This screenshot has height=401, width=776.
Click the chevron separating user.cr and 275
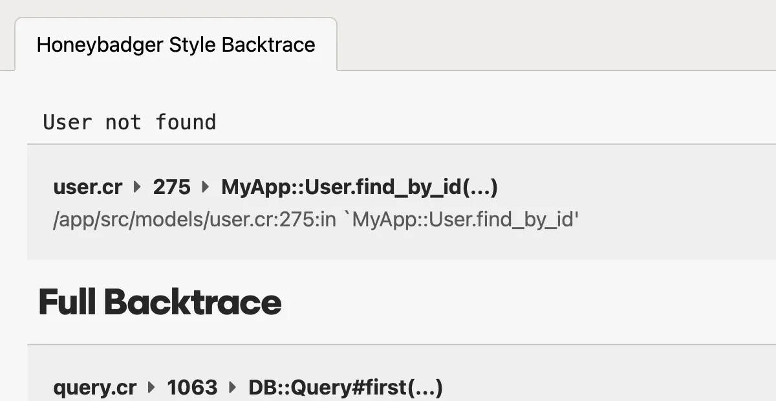point(136,187)
